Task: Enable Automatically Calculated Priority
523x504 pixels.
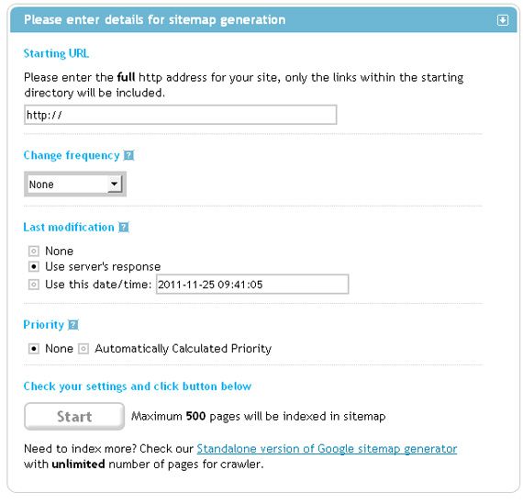Action: click(x=83, y=349)
